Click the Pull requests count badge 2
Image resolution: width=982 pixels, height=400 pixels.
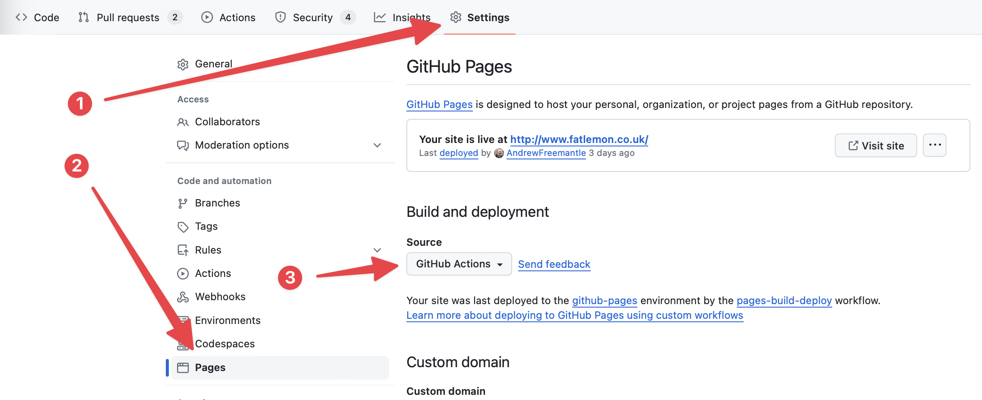pyautogui.click(x=175, y=17)
